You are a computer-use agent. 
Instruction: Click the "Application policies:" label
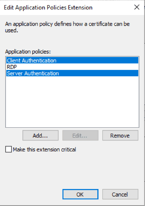click(28, 51)
